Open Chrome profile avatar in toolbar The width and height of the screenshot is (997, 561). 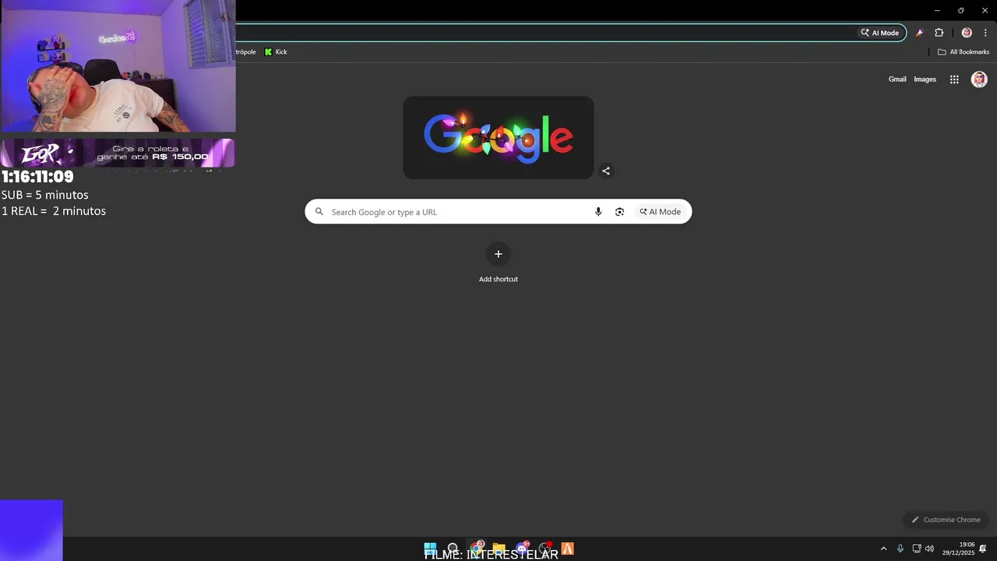[x=967, y=33]
